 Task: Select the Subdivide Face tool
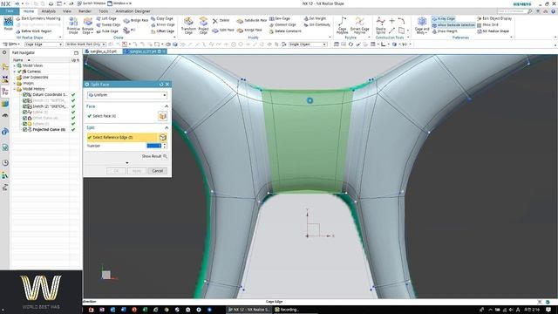252,21
